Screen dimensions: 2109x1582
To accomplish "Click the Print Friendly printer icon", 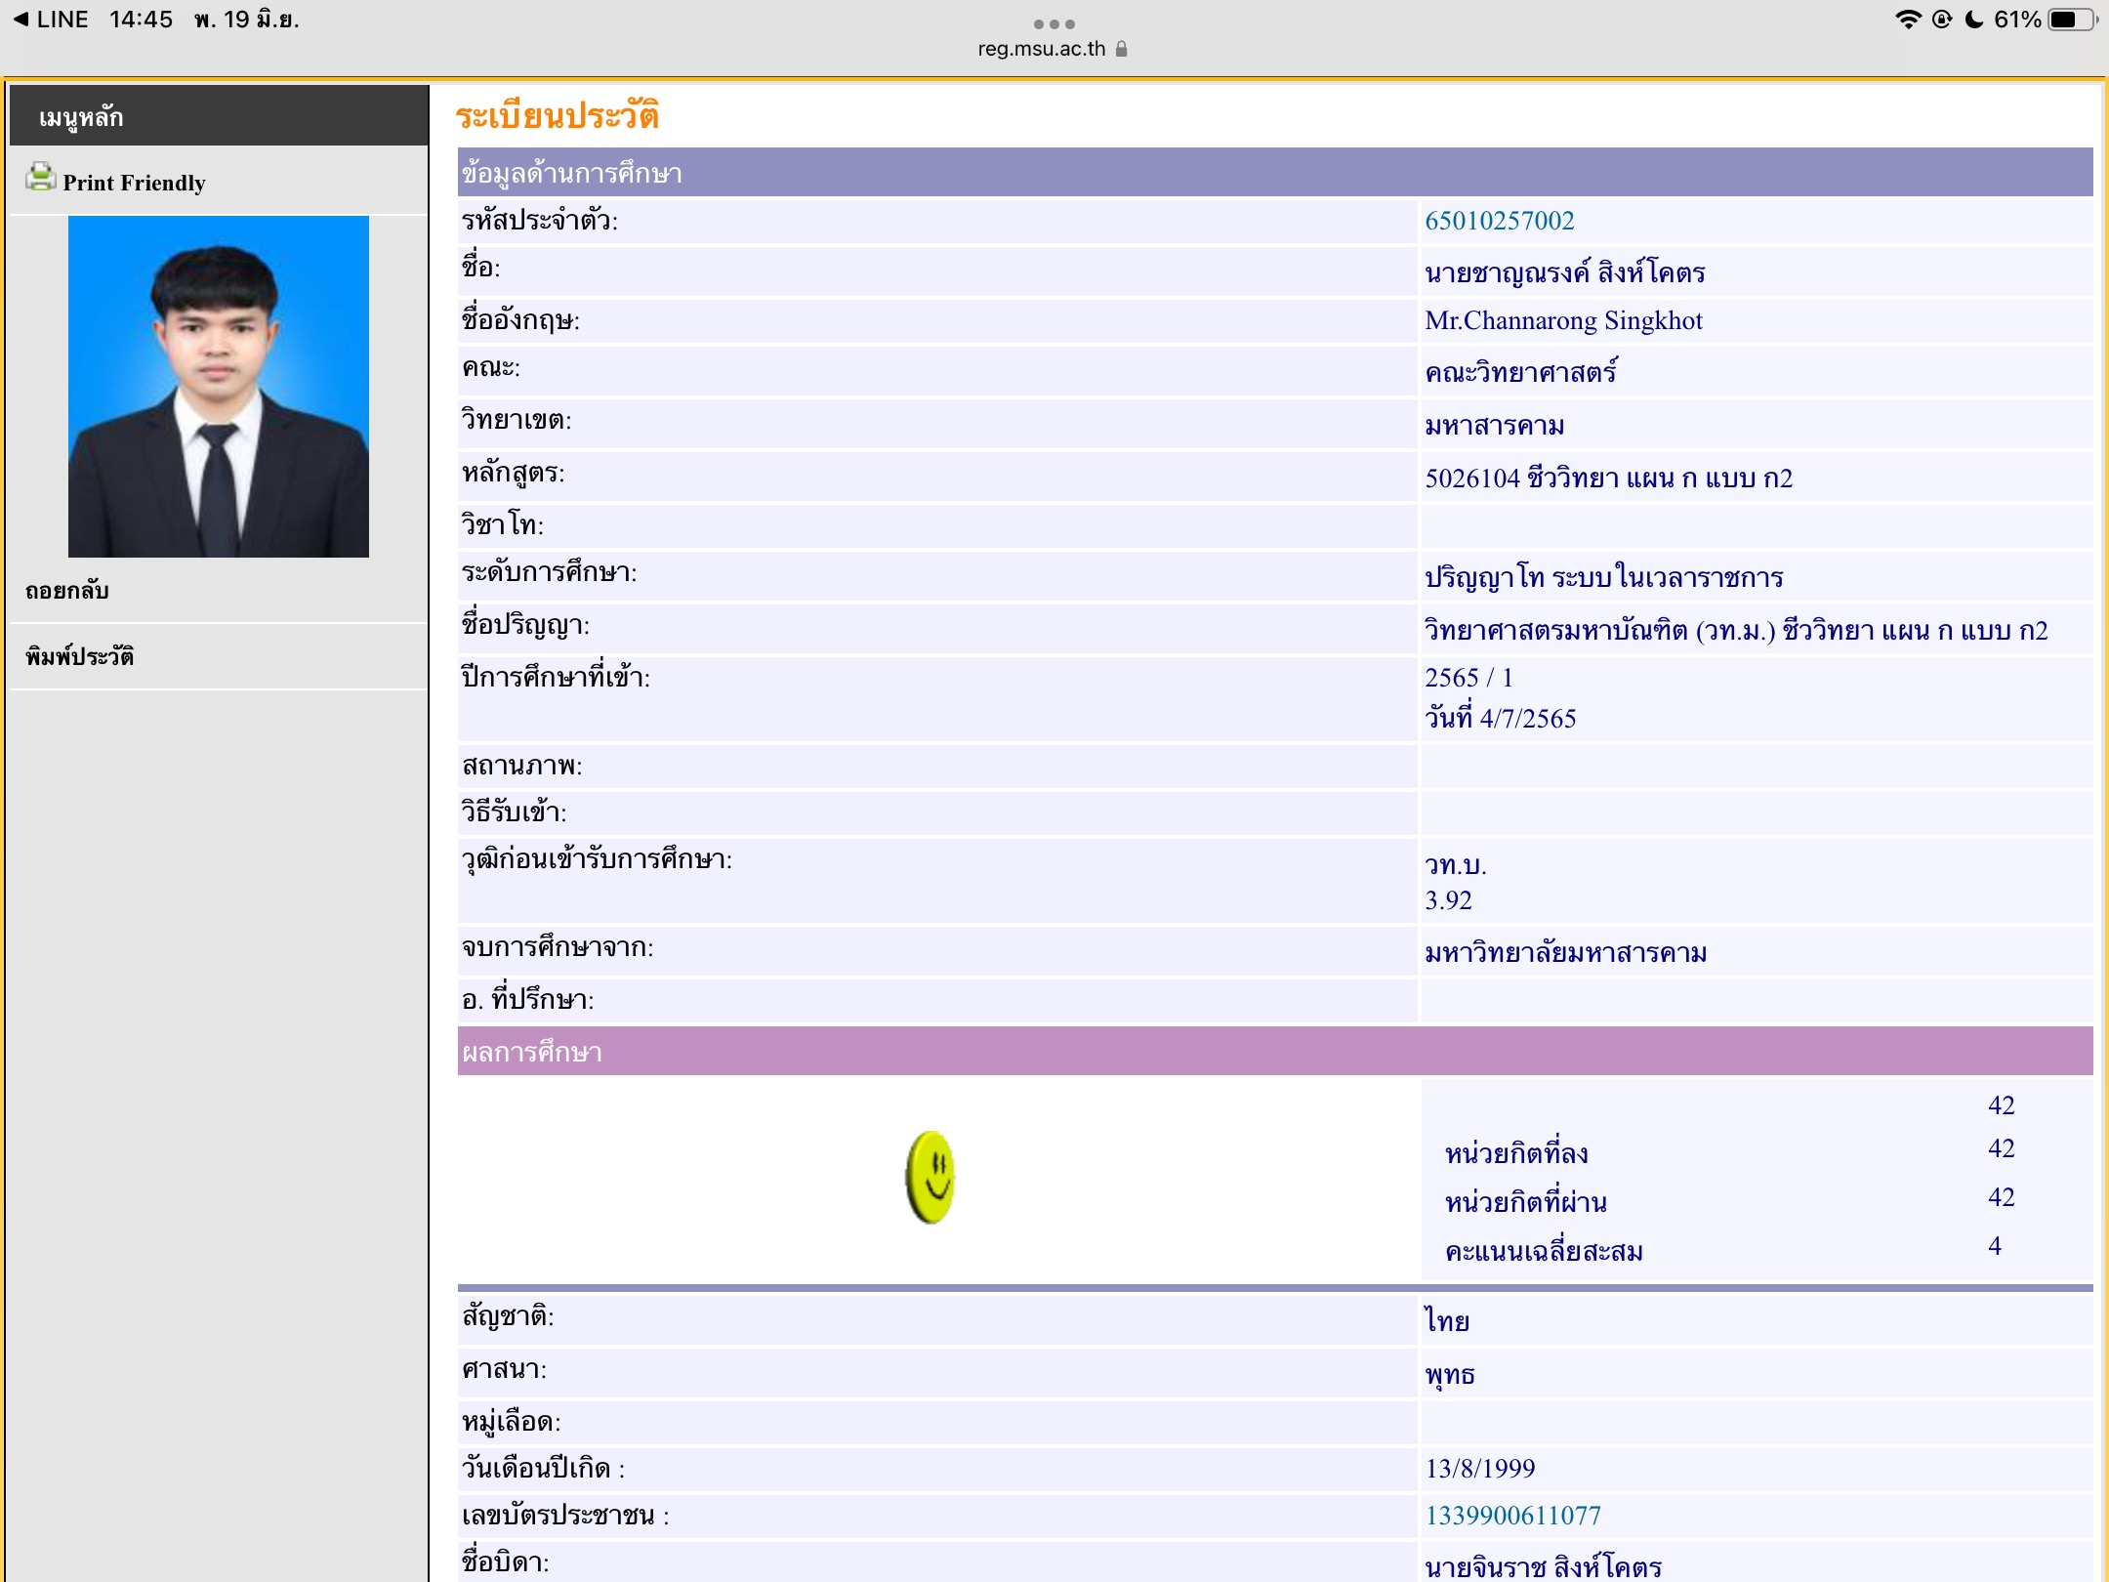I will click(41, 178).
